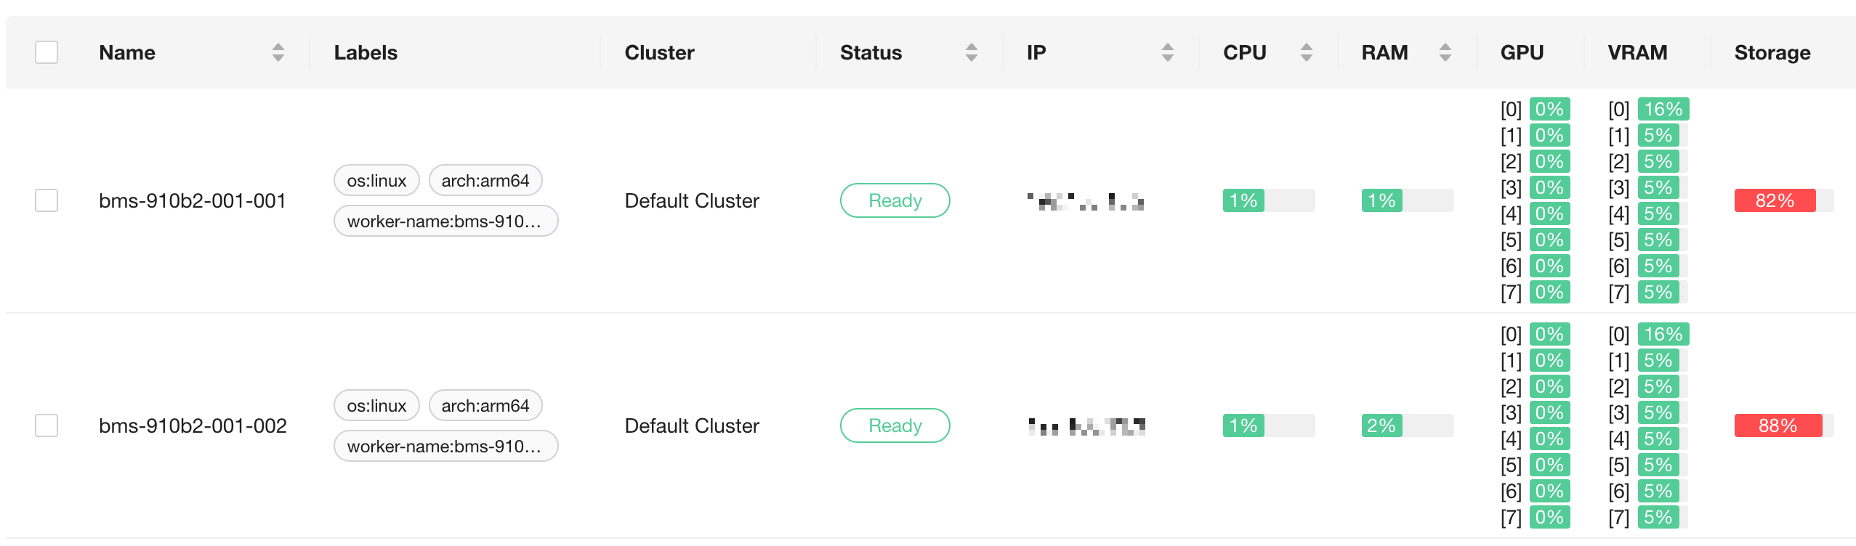Viewport: 1856px width, 546px height.
Task: Click first row's worker-name:bms-910… label tag
Action: (445, 221)
